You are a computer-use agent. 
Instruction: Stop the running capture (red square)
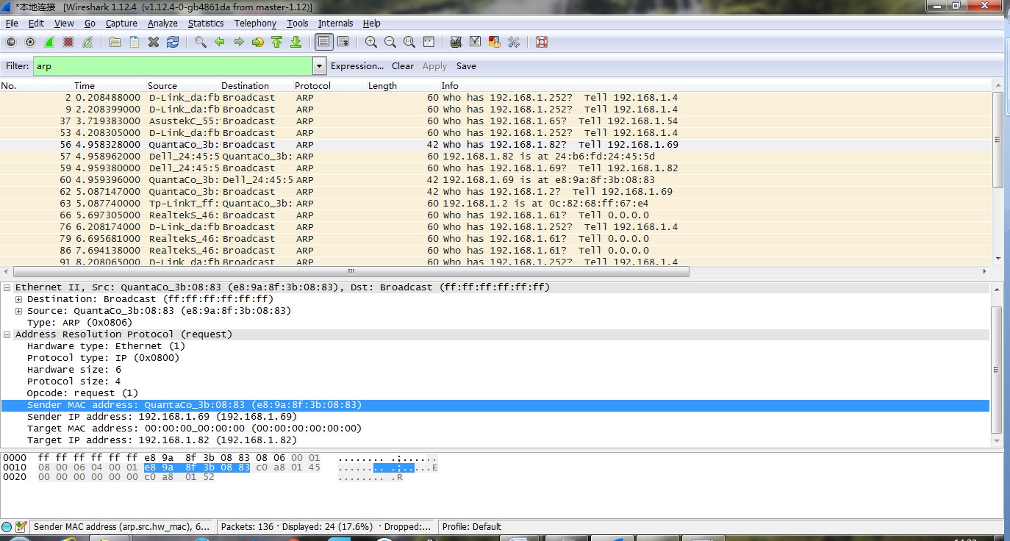click(68, 42)
